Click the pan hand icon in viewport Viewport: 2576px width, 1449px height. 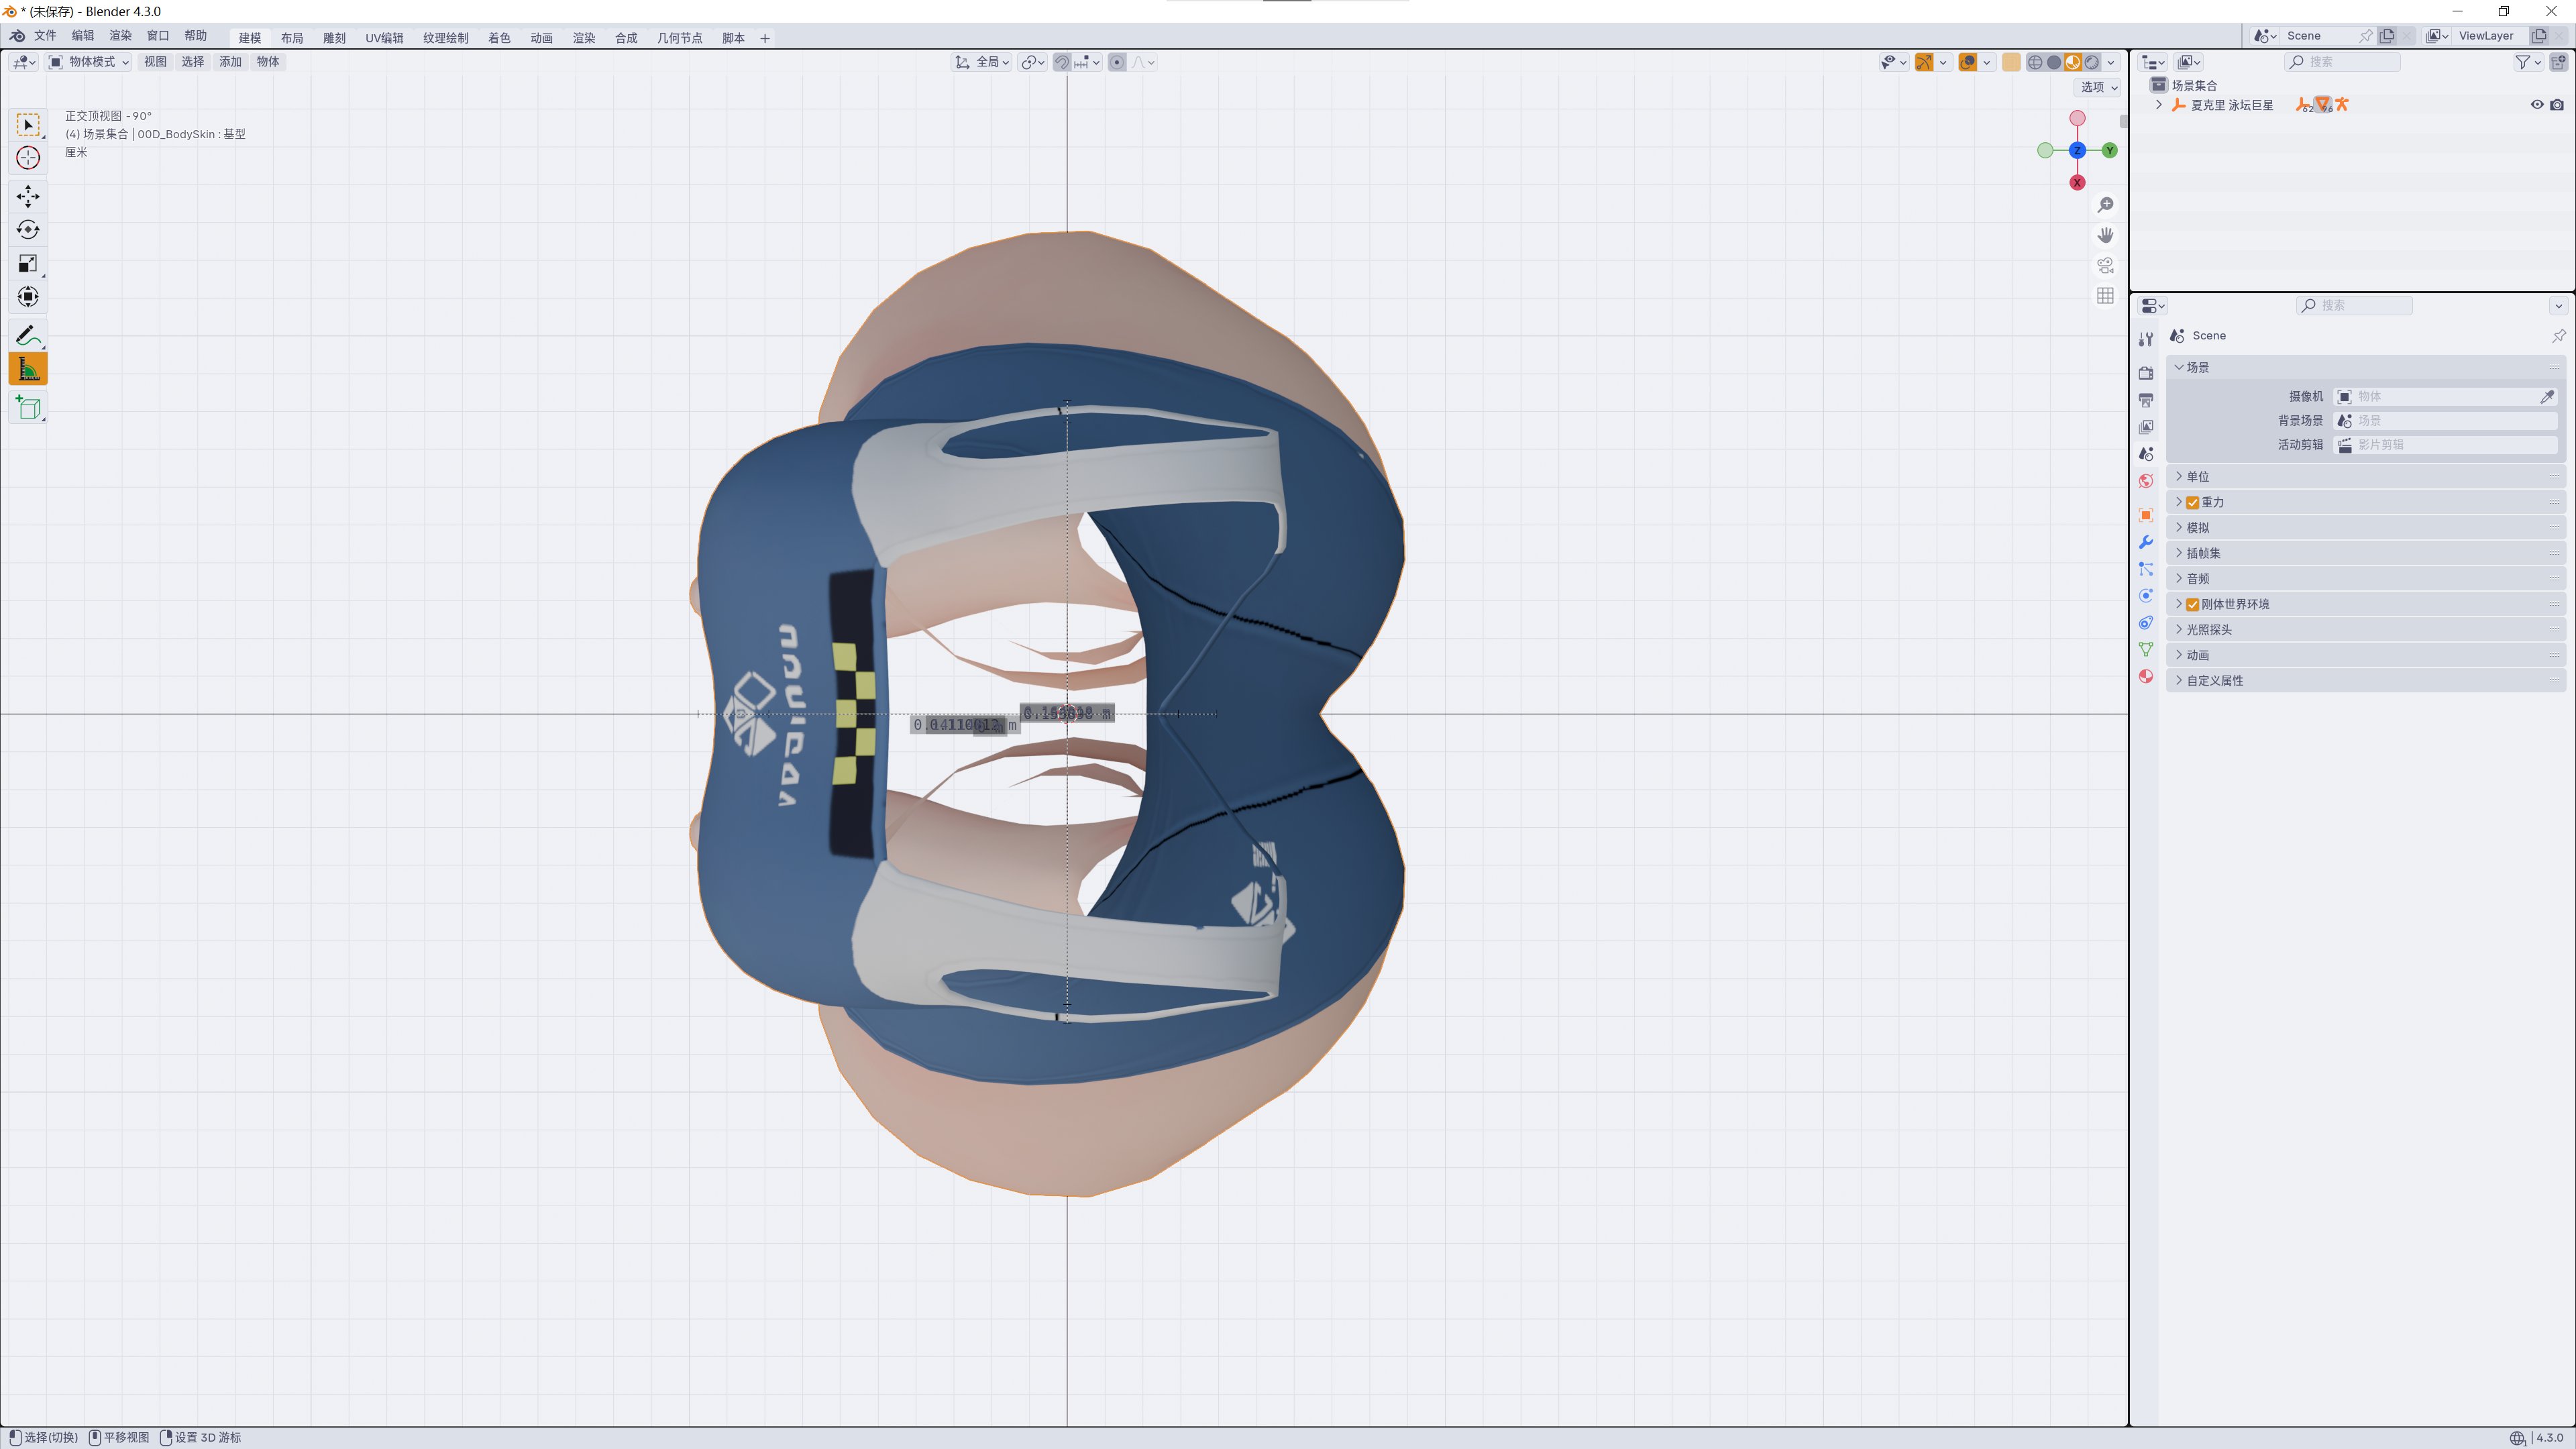coord(2105,235)
